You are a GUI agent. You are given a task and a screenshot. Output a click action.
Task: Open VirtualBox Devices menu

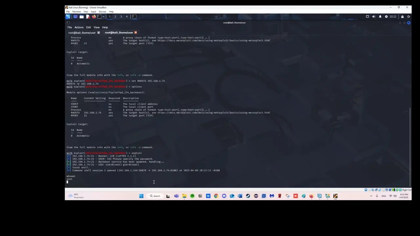(102, 11)
